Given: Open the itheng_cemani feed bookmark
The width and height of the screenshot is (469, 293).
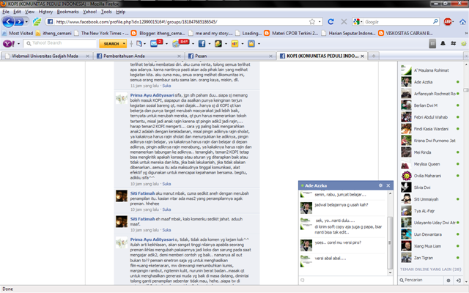Looking at the screenshot, I should [x=53, y=33].
